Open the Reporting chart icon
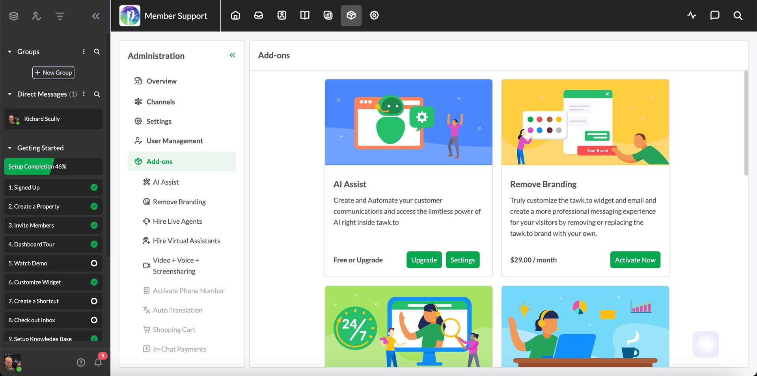The height and width of the screenshot is (376, 757). 328,15
